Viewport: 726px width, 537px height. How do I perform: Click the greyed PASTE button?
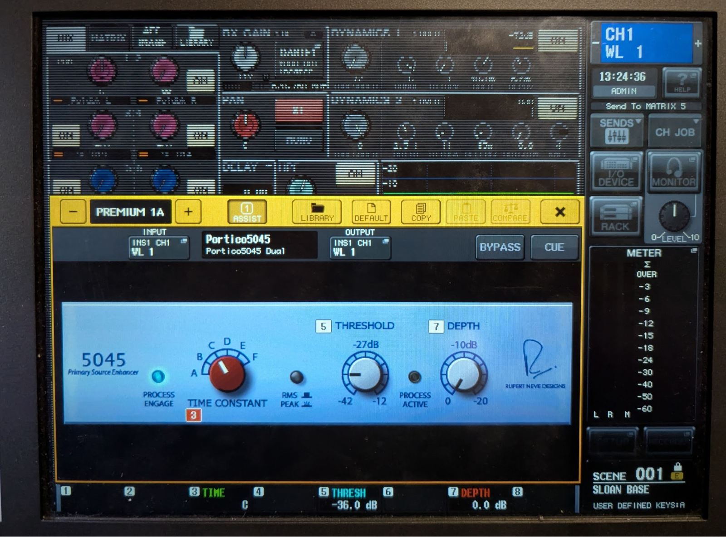466,212
